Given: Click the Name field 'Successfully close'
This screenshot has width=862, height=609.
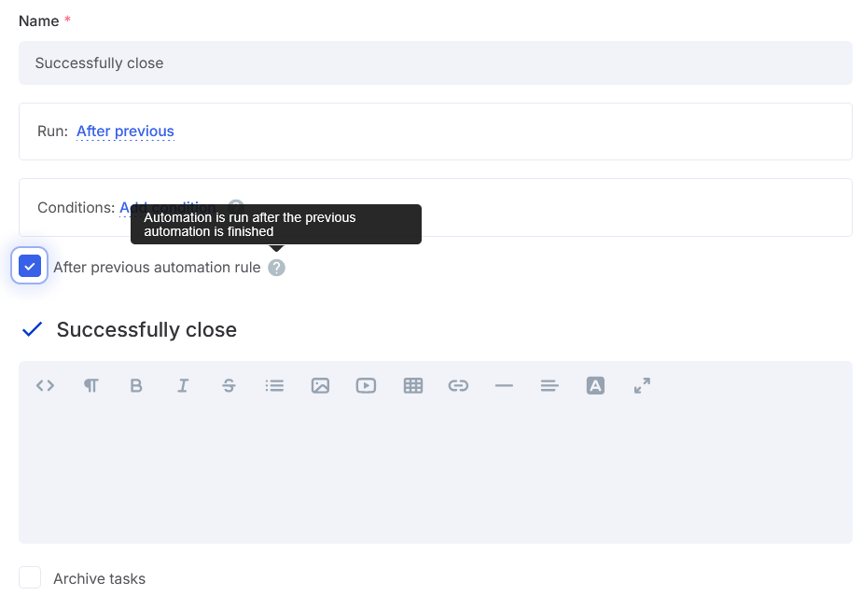Looking at the screenshot, I should click(x=435, y=63).
